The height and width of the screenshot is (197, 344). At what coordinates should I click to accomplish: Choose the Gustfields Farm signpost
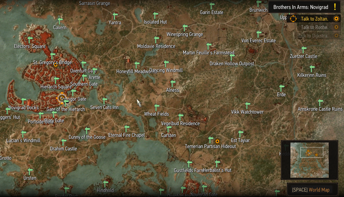190,164
